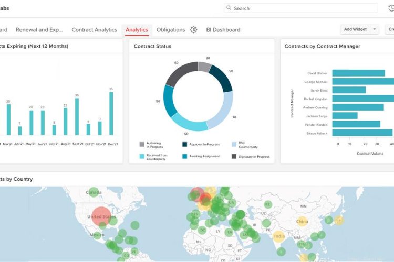
Task: Click the Mexico label on the map
Action: click(x=97, y=235)
